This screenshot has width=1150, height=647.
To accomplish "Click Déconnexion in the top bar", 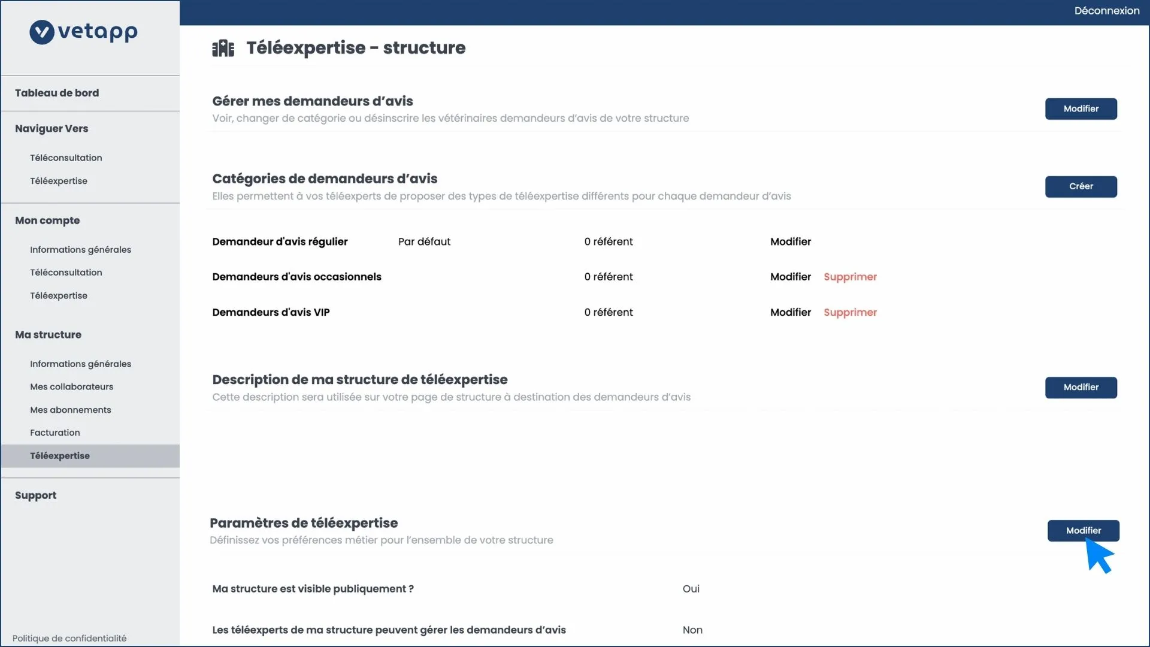I will coord(1106,11).
